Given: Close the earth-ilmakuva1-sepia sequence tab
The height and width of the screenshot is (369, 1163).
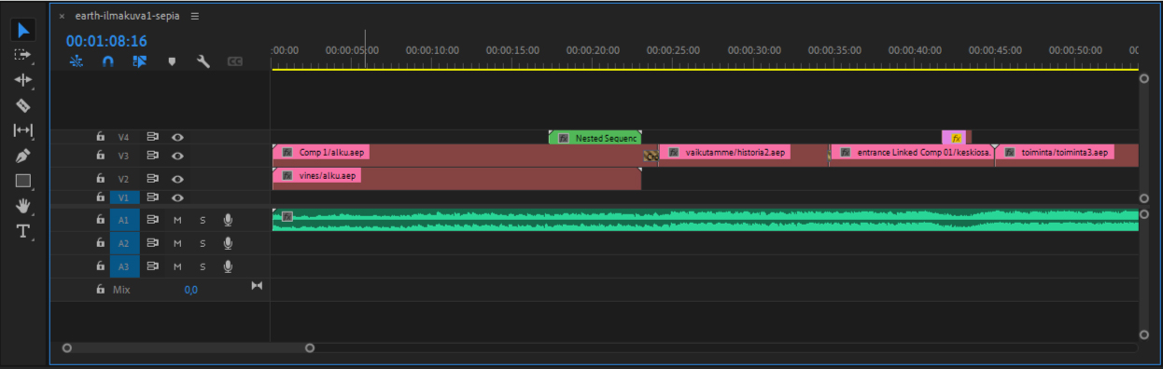Looking at the screenshot, I should click(x=62, y=17).
